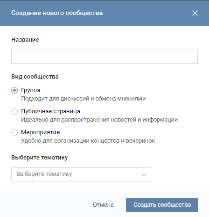The width and height of the screenshot is (209, 217).
Task: Click description Подходит для дискуссий и обмена мнениями
Action: coord(84,99)
